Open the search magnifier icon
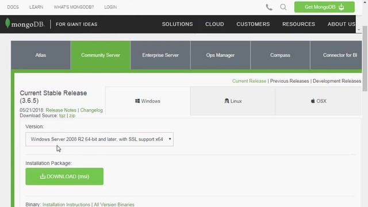 tap(283, 7)
